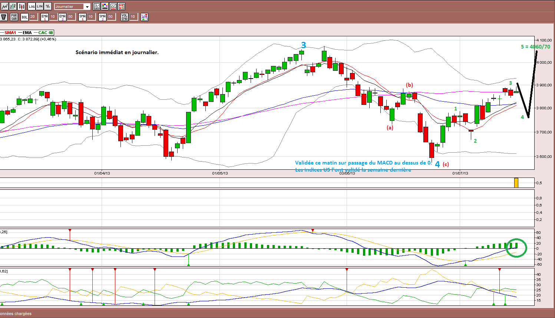Show the chart with volume icon

(x=113, y=6)
